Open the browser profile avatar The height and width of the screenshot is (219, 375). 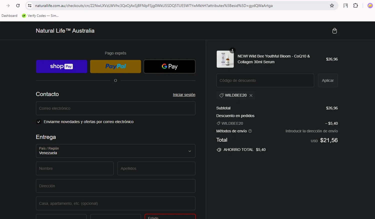point(370,5)
